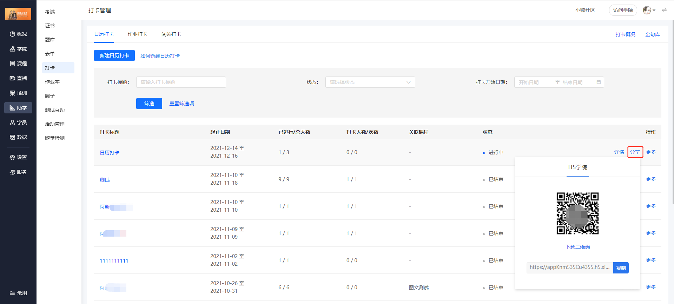The width and height of the screenshot is (674, 304).
Task: Expand 更多 options for 日历打卡 row
Action: 650,152
